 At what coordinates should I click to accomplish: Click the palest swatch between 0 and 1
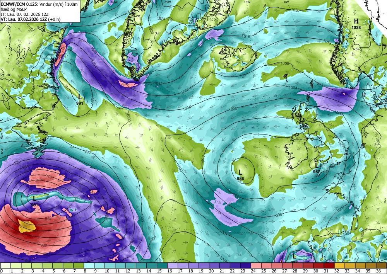6,265
